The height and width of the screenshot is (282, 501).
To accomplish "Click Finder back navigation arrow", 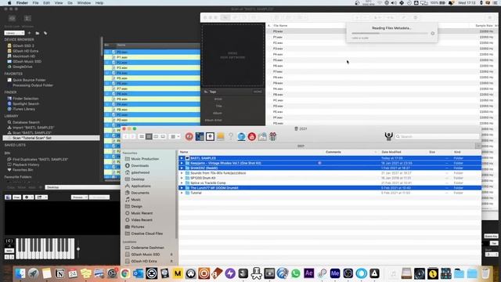I will click(x=125, y=136).
